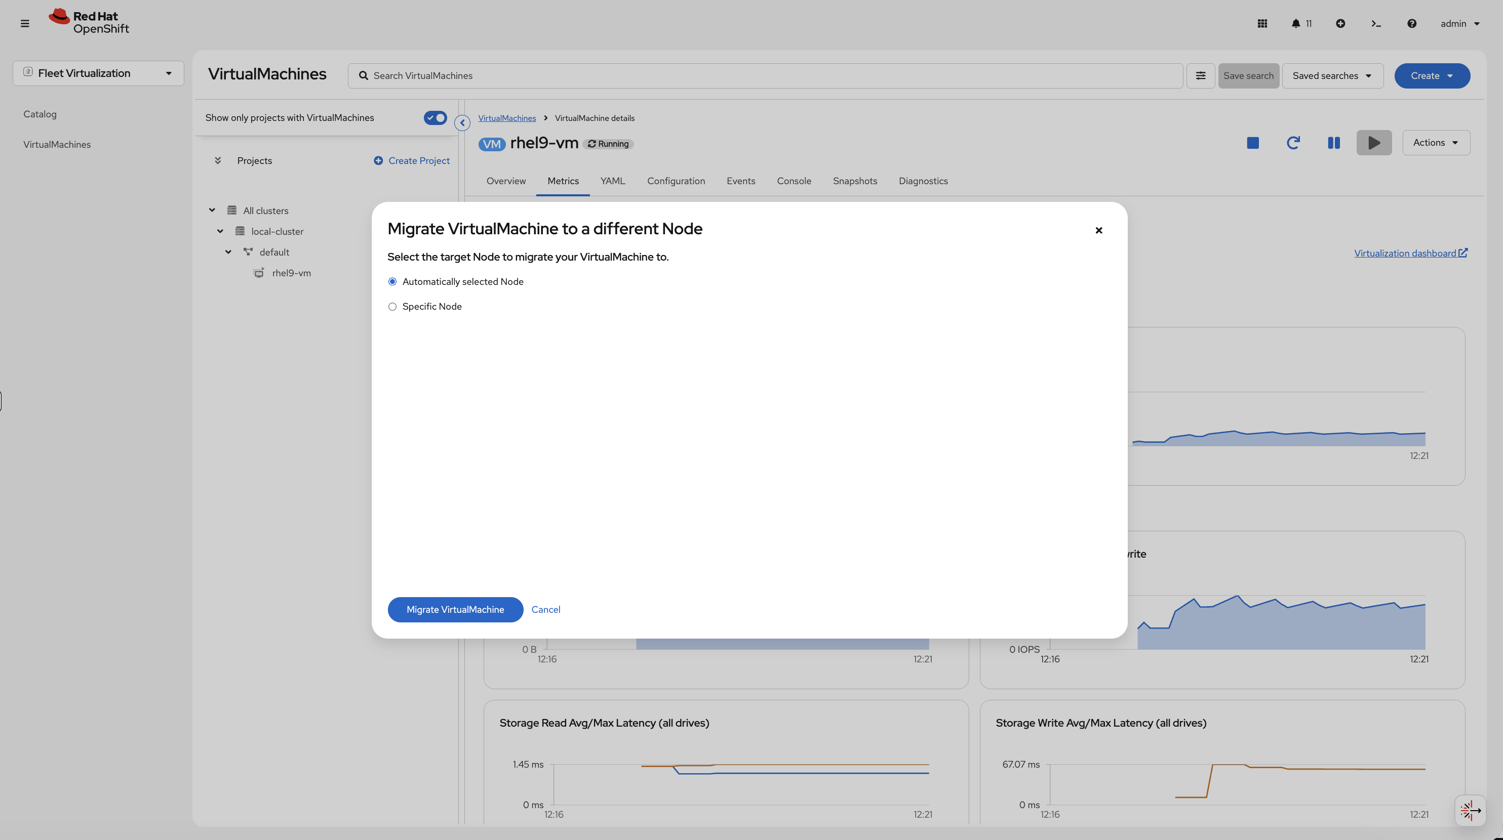Click the Search VirtualMachines input field
Screen dimensions: 1503x840
click(700, 75)
